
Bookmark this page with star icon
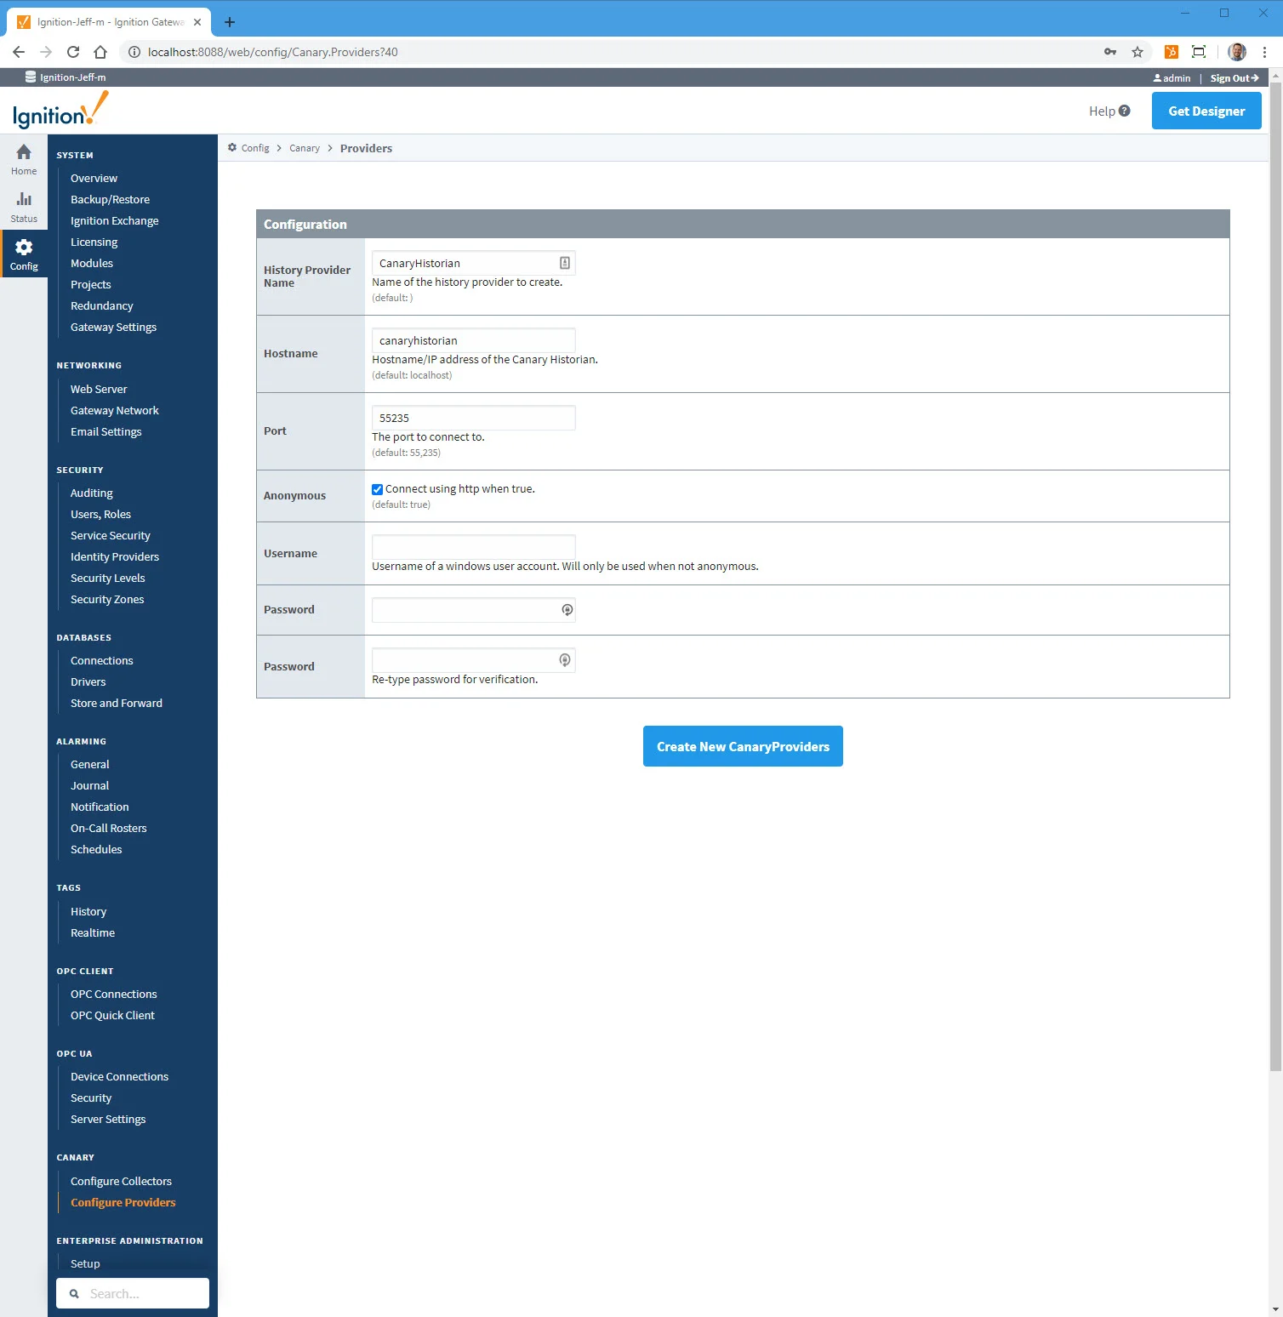pyautogui.click(x=1138, y=52)
